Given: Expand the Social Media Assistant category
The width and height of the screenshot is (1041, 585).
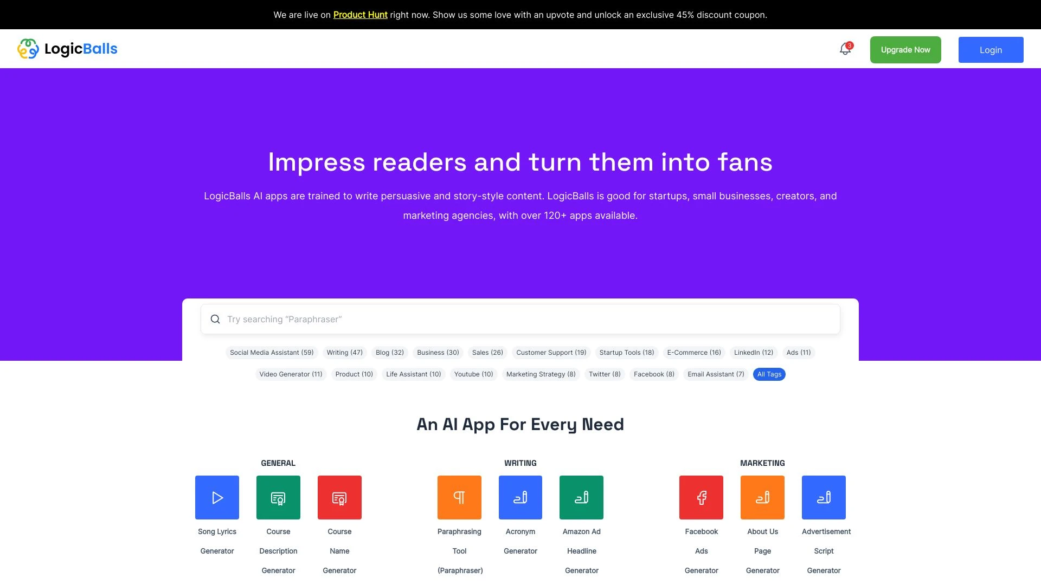Looking at the screenshot, I should (272, 352).
